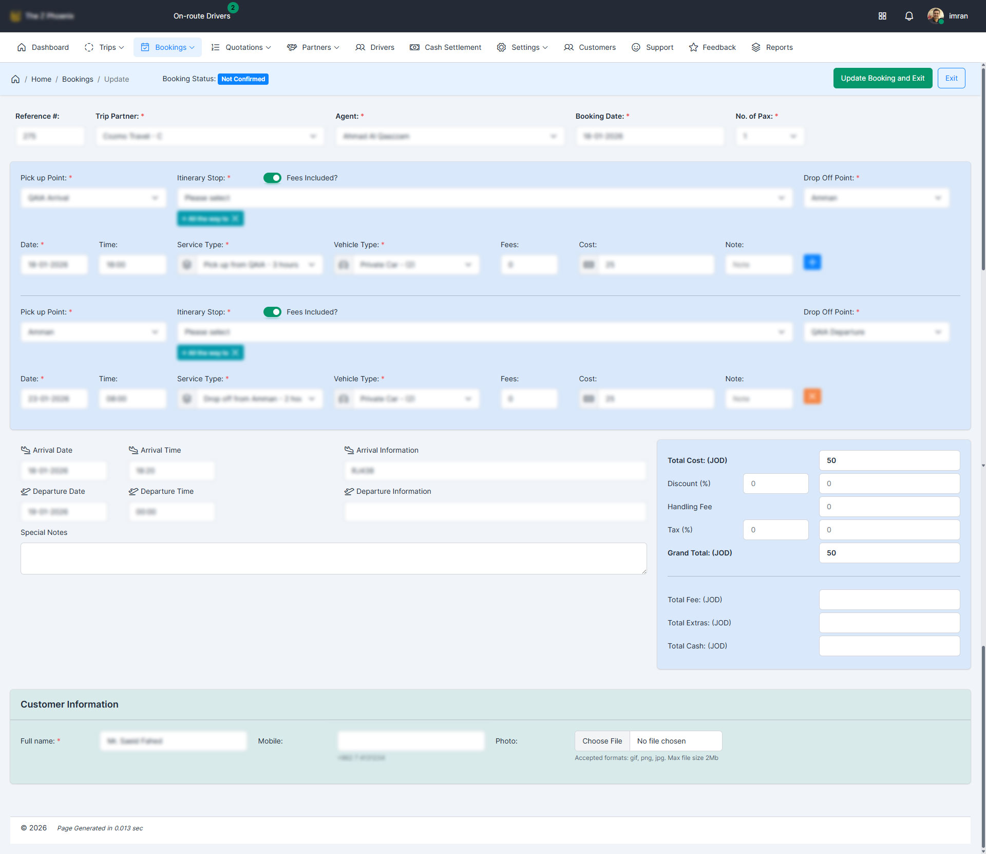Image resolution: width=986 pixels, height=854 pixels.
Task: Open first Drop Off Point dropdown
Action: click(876, 198)
